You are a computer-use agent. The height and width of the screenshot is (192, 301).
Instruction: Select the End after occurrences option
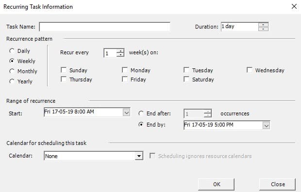tap(141, 113)
